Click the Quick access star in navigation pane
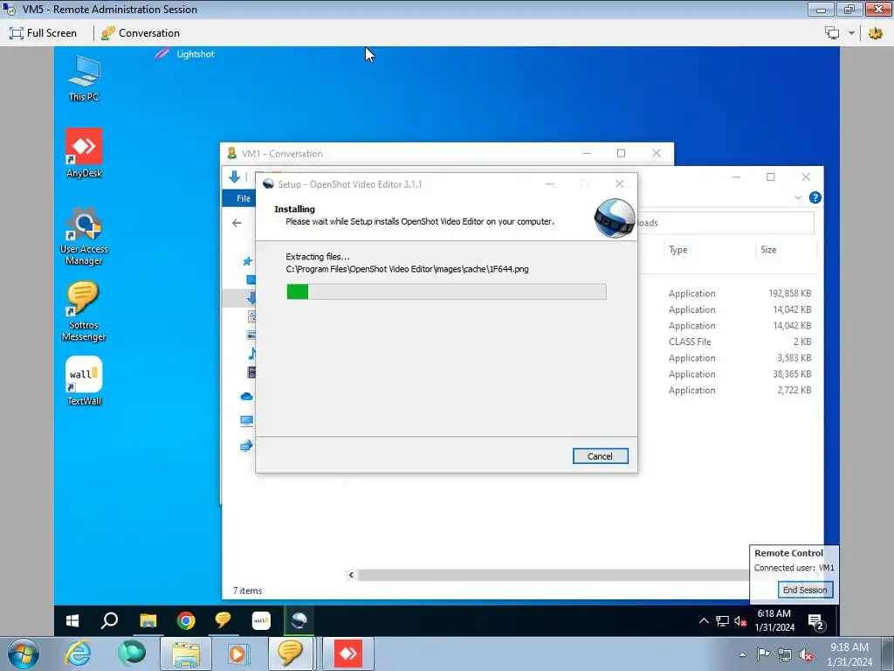 click(x=247, y=261)
